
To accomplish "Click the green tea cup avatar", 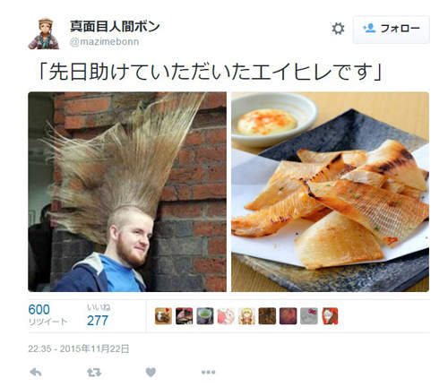I will [205, 316].
